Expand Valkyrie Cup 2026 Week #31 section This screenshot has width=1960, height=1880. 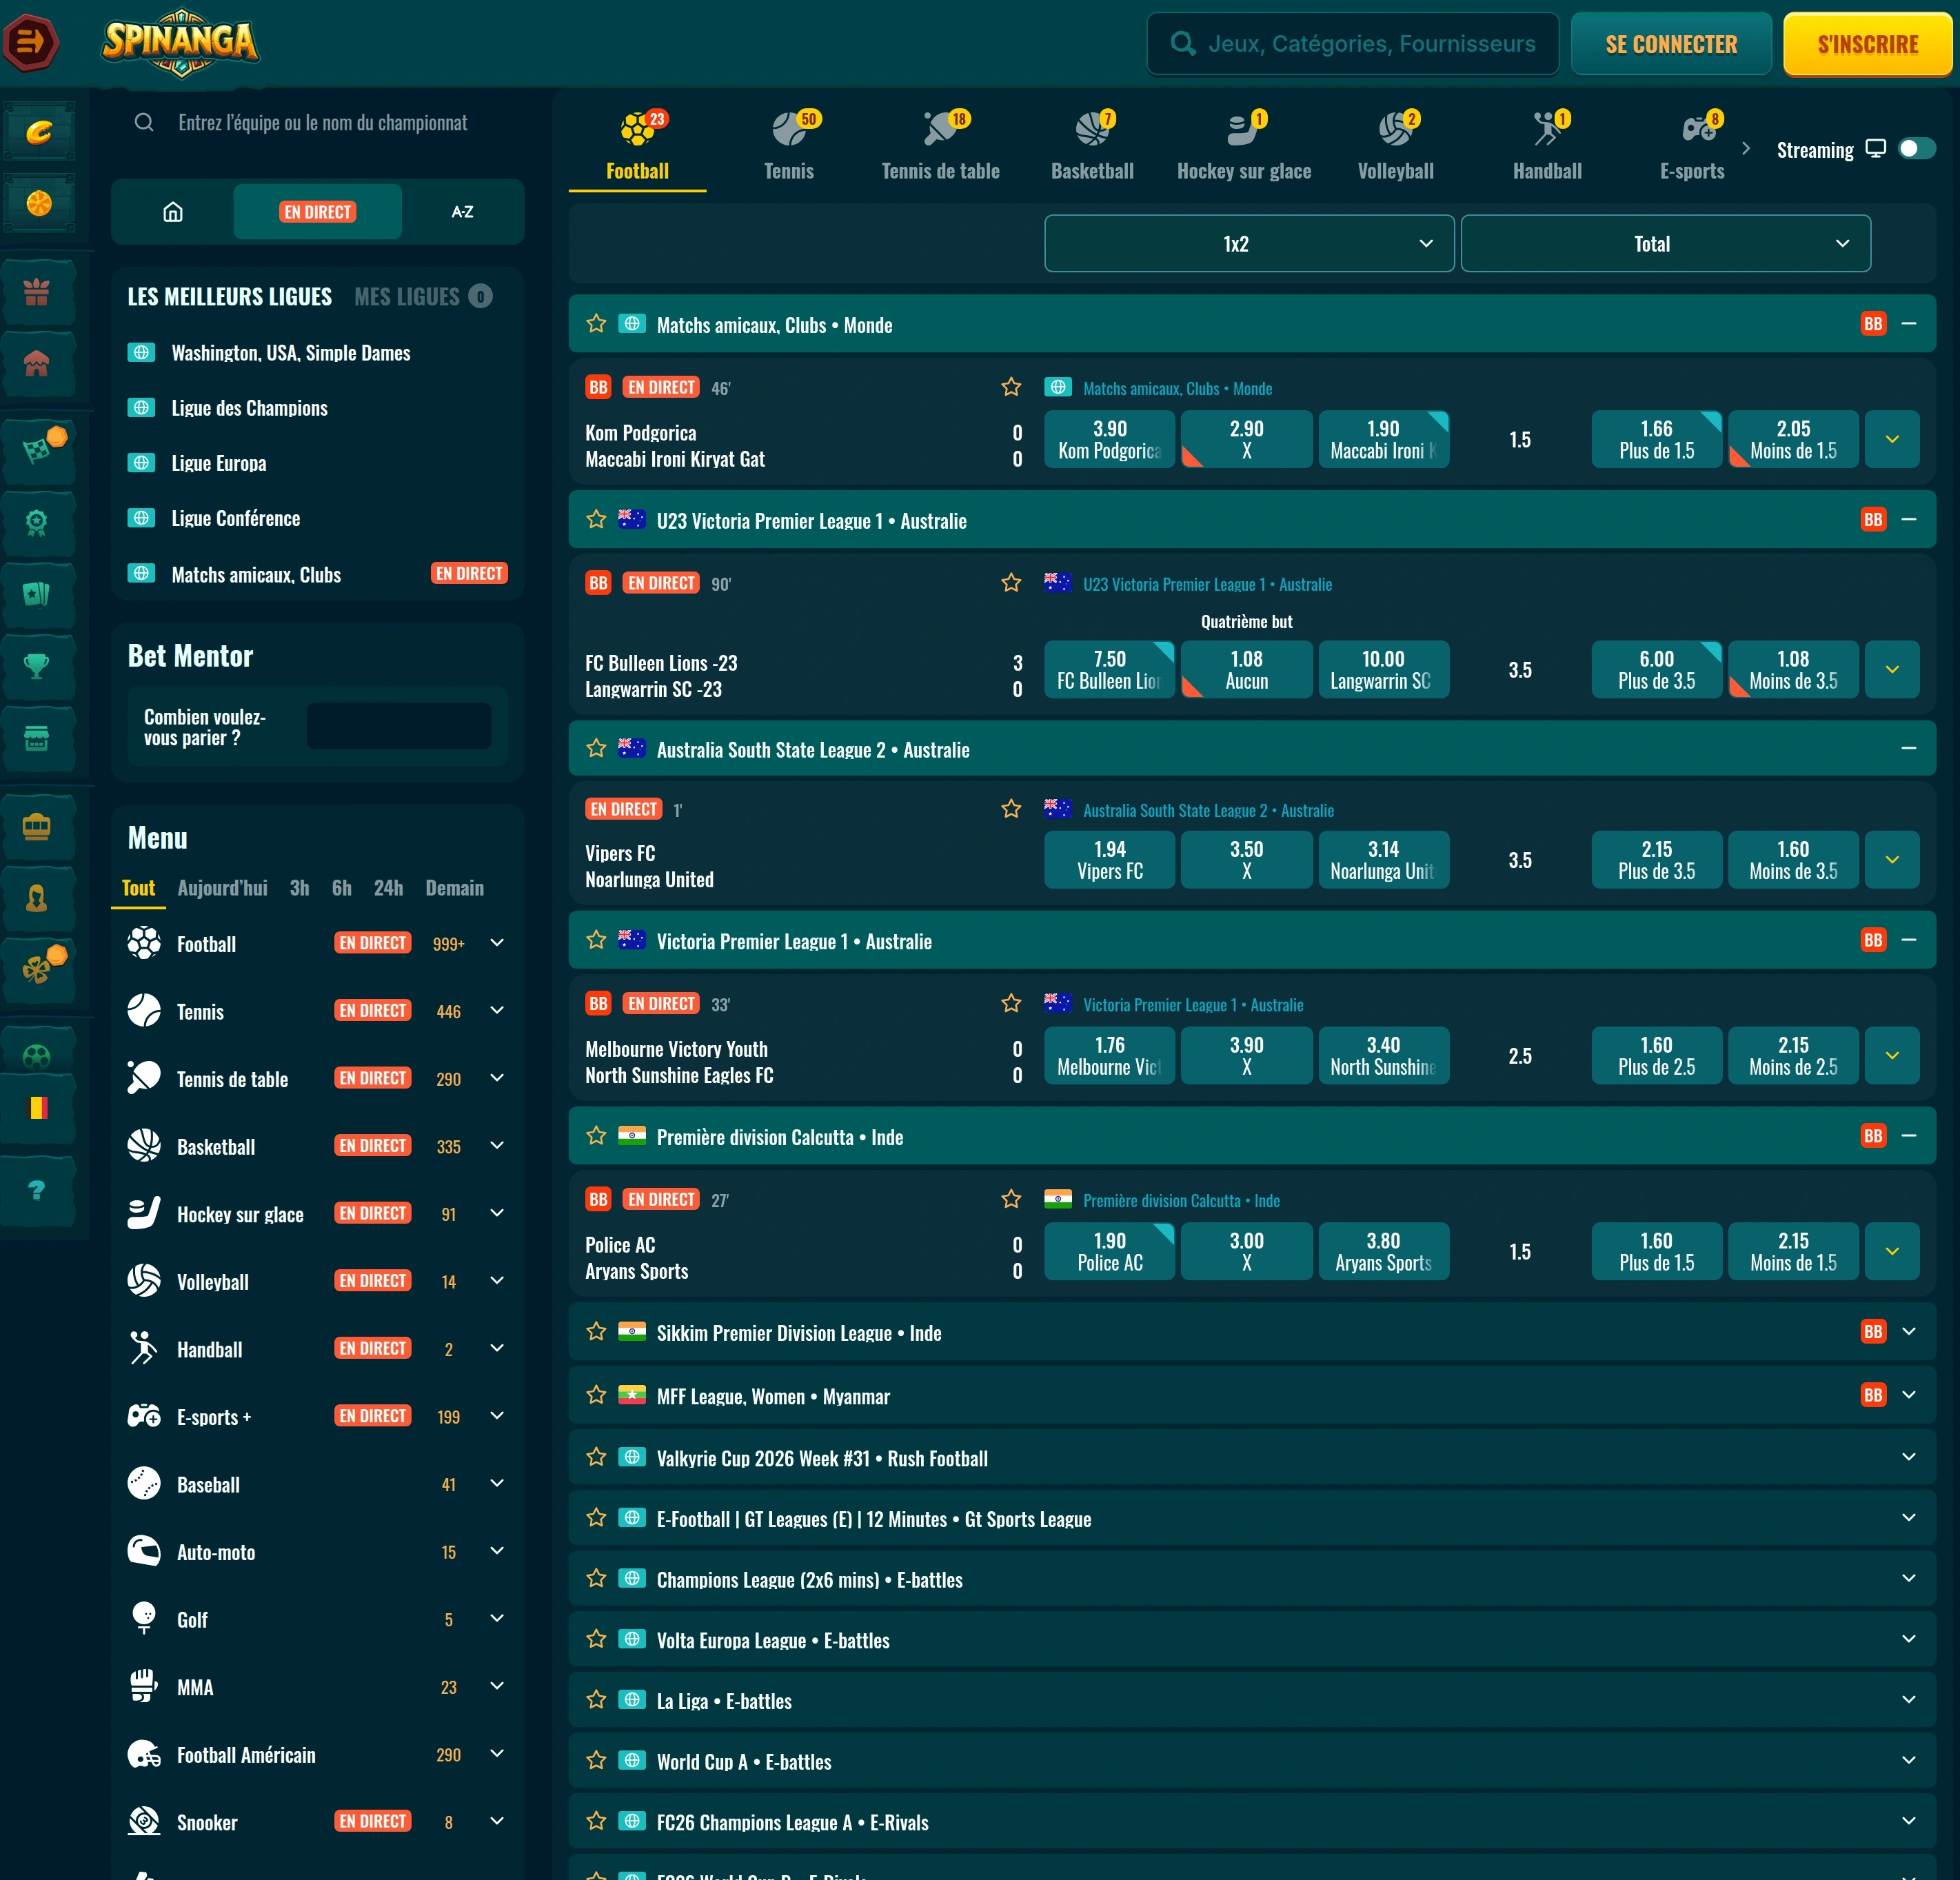point(1908,1457)
